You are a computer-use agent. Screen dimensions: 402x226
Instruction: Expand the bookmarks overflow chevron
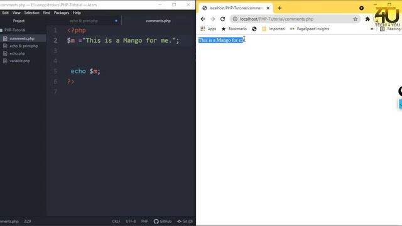pyautogui.click(x=372, y=29)
